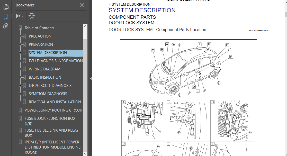Expand the SYMPTOM DIAGNOSIS bookmark
Image resolution: width=287 pixels, height=156 pixels.
(20, 94)
